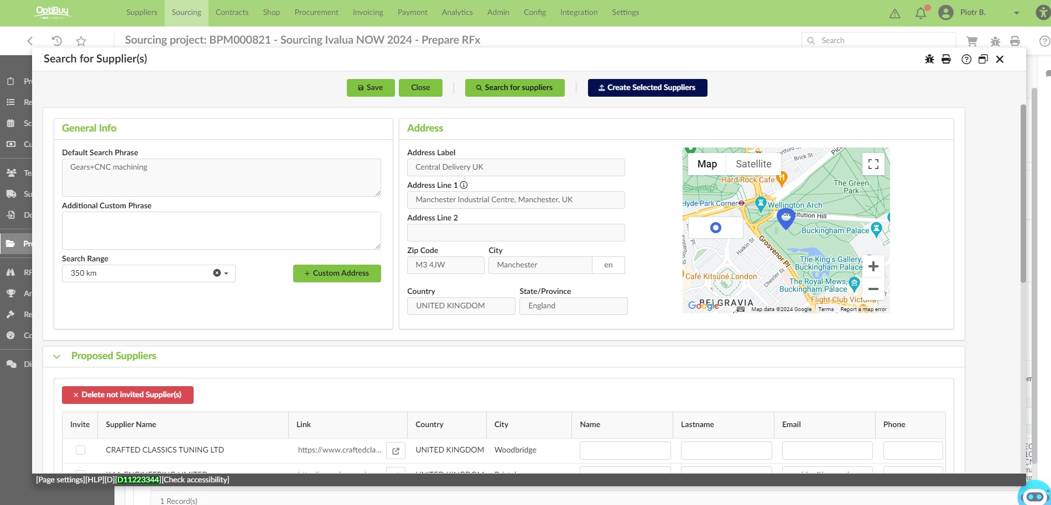
Task: Click the sidebar binoculars icon
Action: point(11,272)
